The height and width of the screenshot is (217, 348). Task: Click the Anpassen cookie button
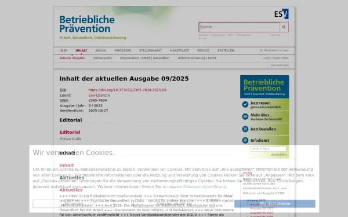pos(74,204)
